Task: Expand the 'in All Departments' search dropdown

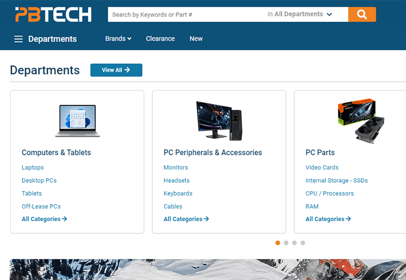Action: [x=299, y=14]
